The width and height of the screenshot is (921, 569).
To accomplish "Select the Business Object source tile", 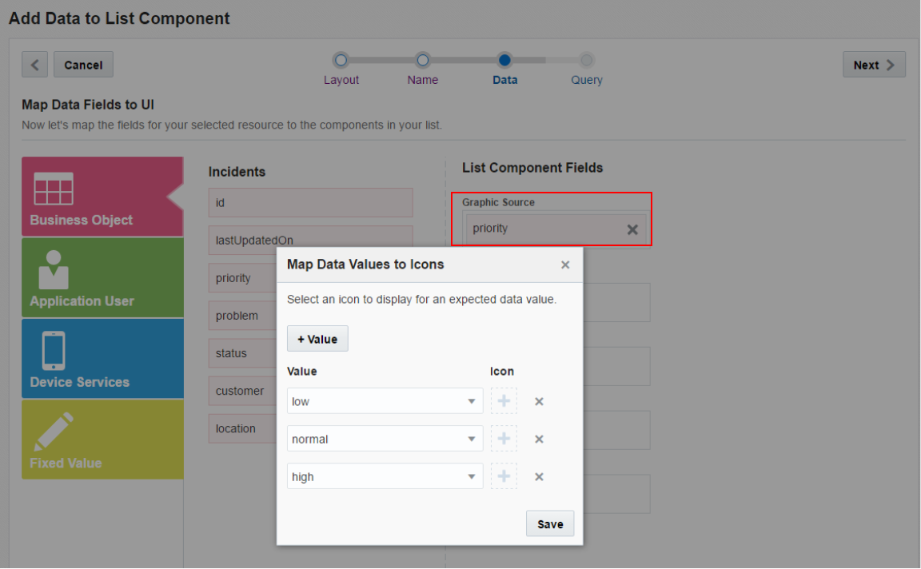I will [102, 197].
